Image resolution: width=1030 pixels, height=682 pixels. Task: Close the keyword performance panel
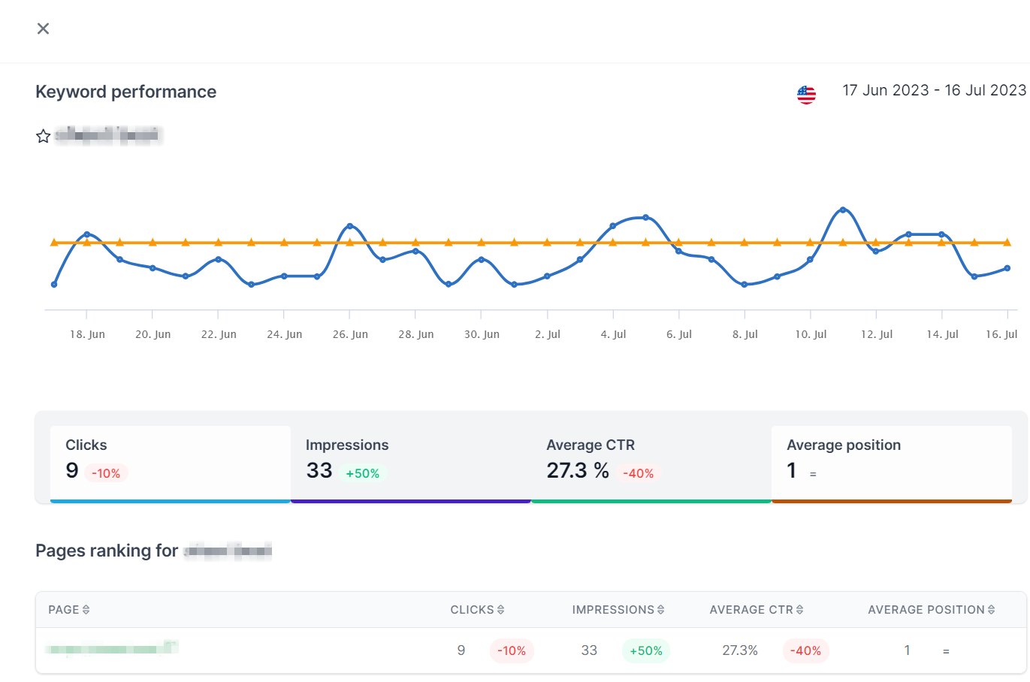(x=44, y=29)
